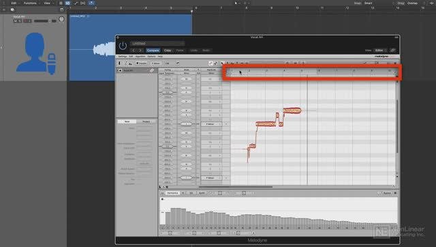Screen dimensions: 436x247
Task: Click the long orange note blob
Action: click(x=266, y=123)
